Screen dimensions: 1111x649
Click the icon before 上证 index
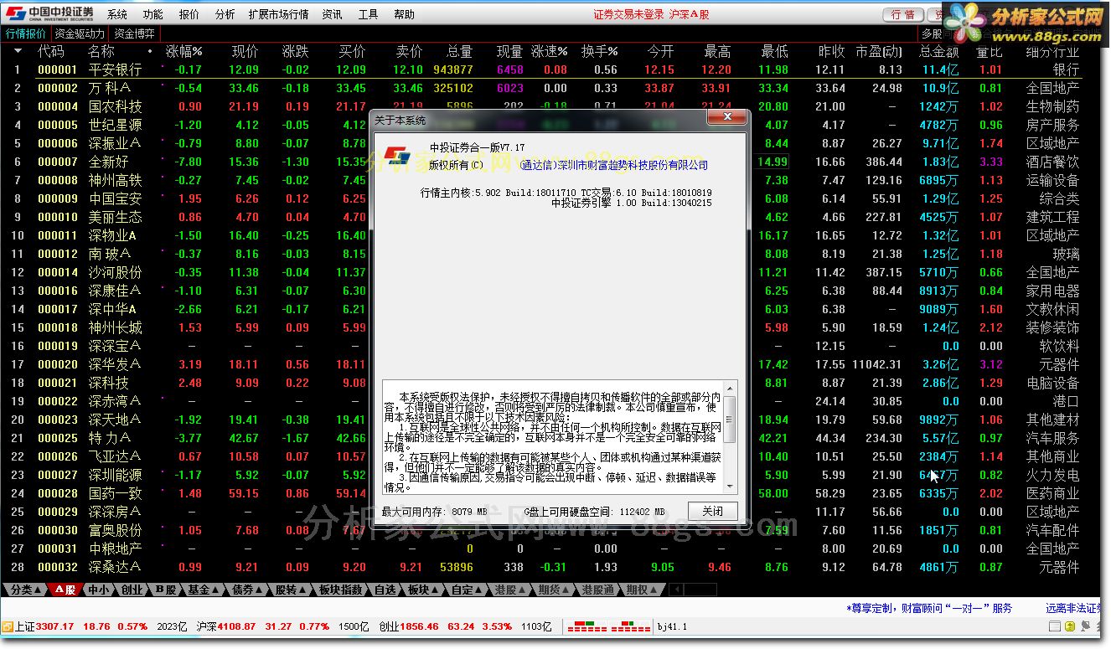(x=7, y=626)
